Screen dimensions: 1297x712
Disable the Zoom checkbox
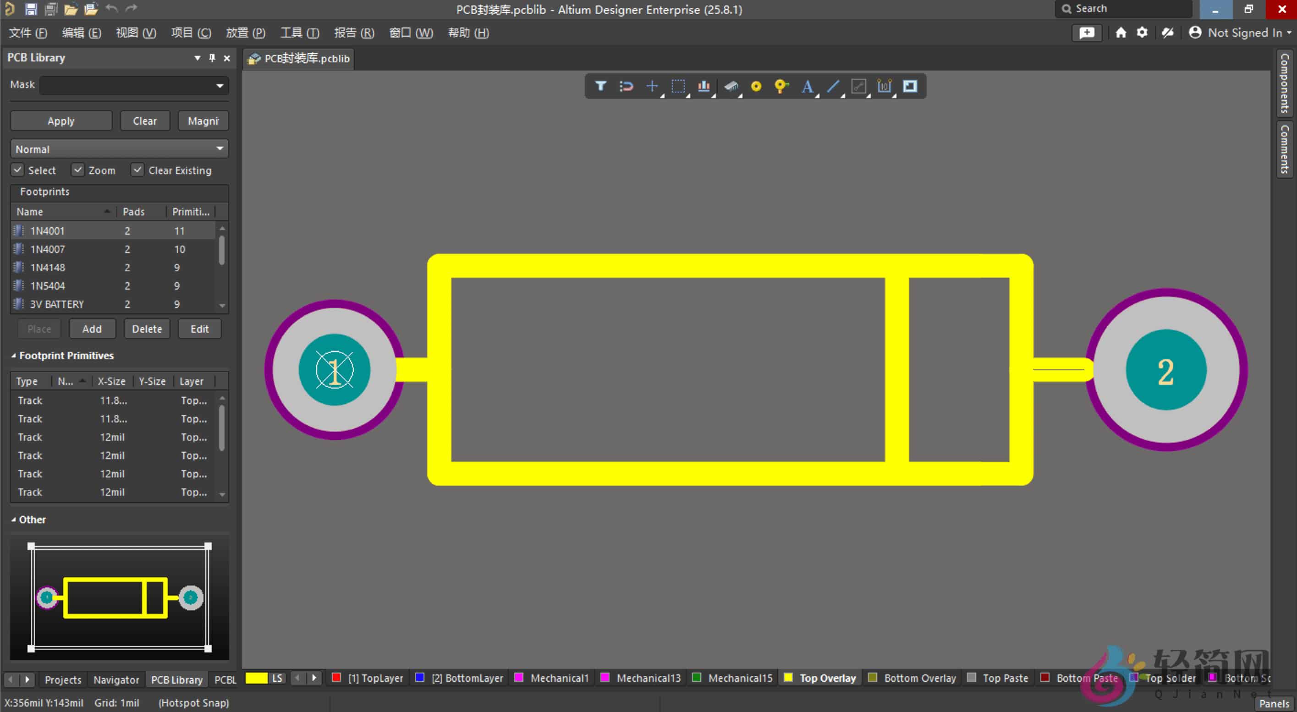point(78,170)
